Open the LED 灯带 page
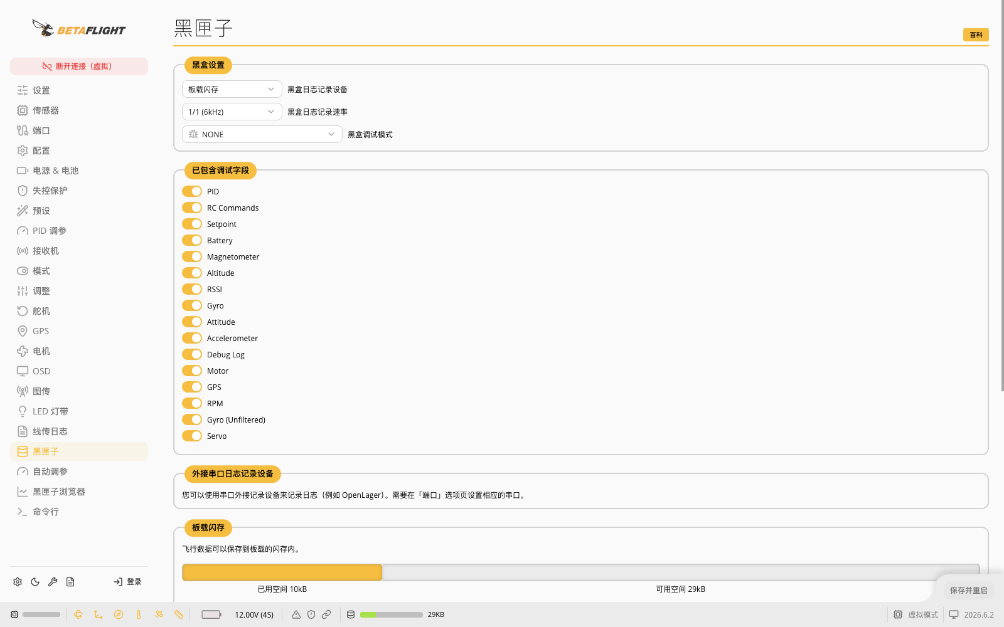 79,411
